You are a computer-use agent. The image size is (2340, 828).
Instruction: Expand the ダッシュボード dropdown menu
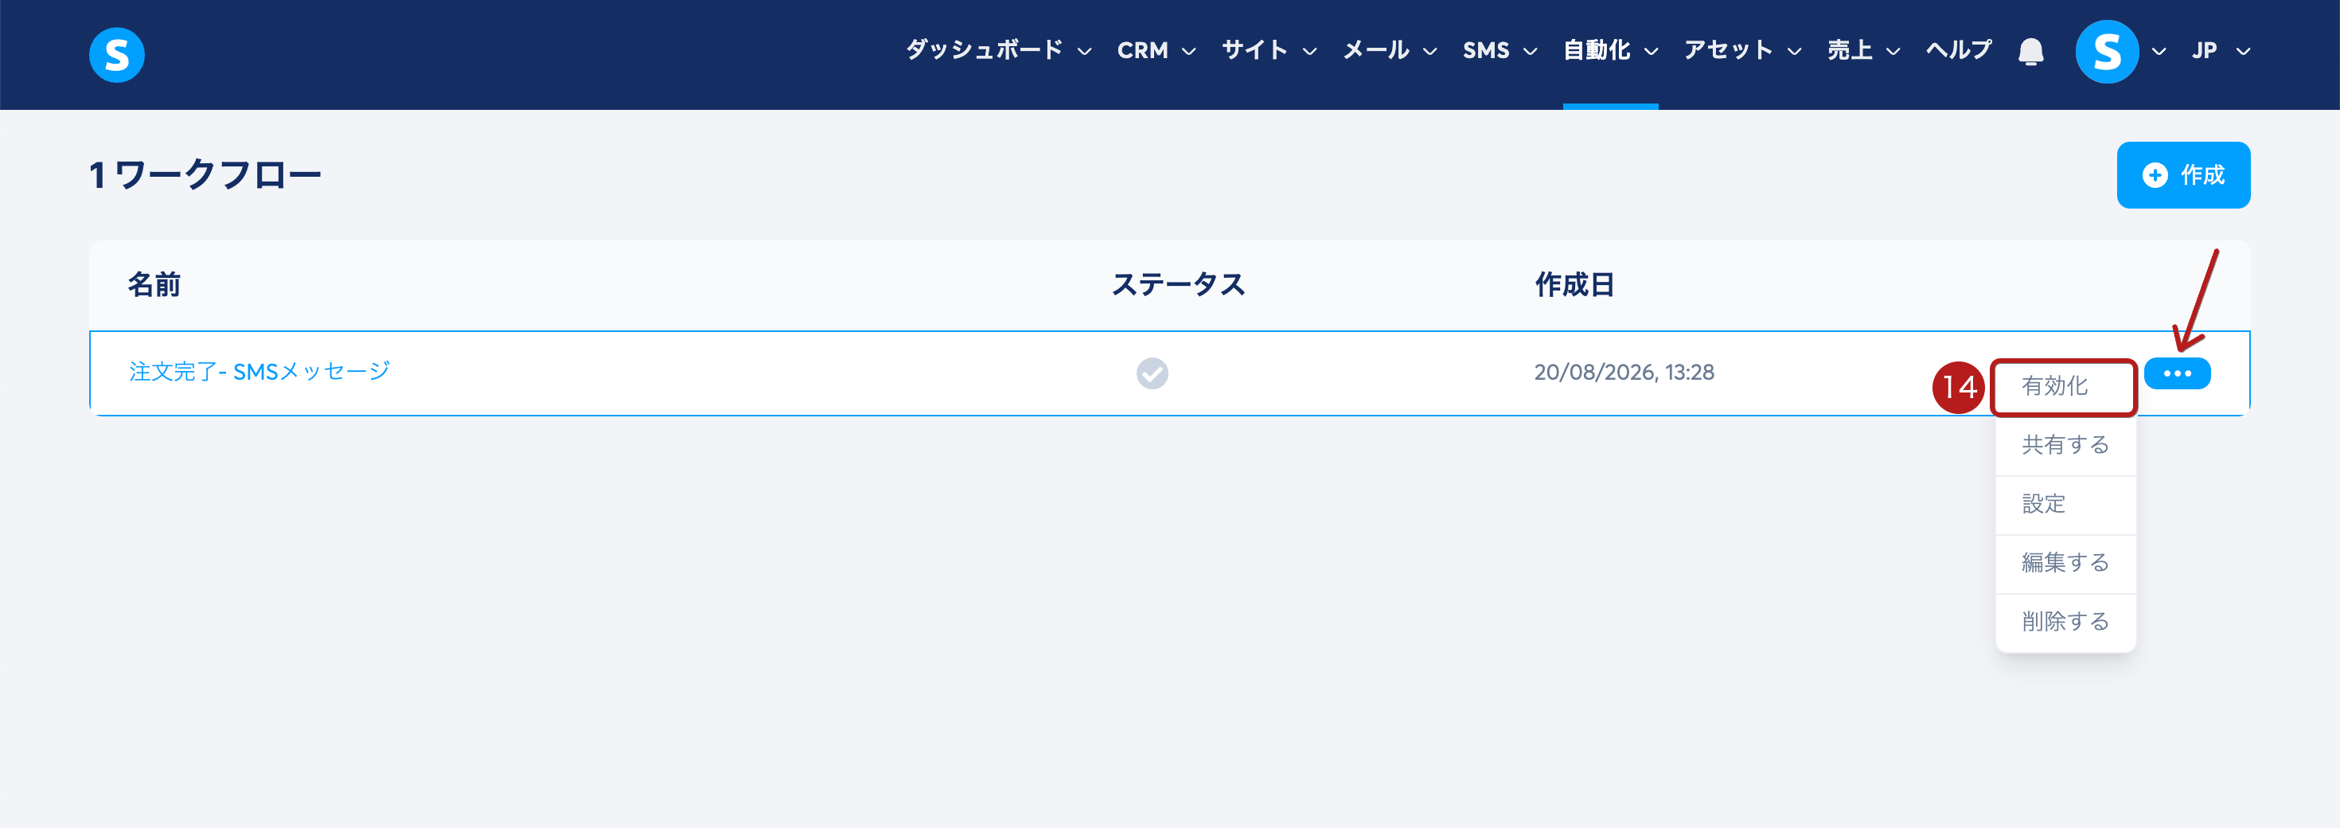(x=998, y=51)
